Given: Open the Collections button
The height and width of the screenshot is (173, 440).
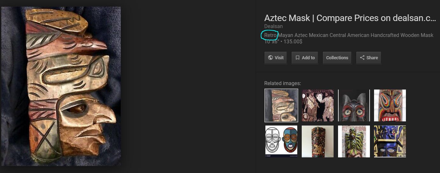Looking at the screenshot, I should (x=337, y=58).
